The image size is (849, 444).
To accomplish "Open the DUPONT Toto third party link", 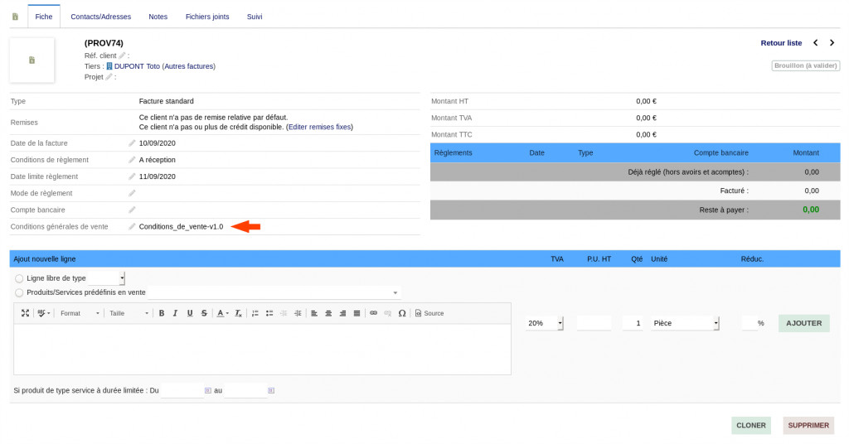I will point(137,66).
